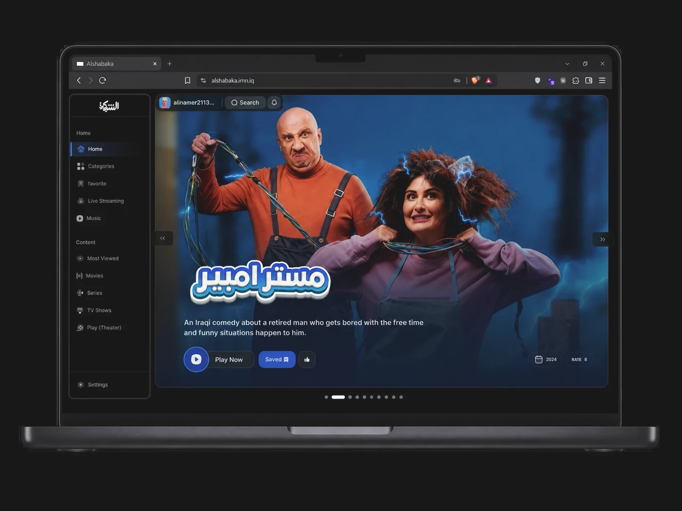Viewport: 682px width, 511px height.
Task: Open site settings icon beside the URL
Action: point(203,80)
